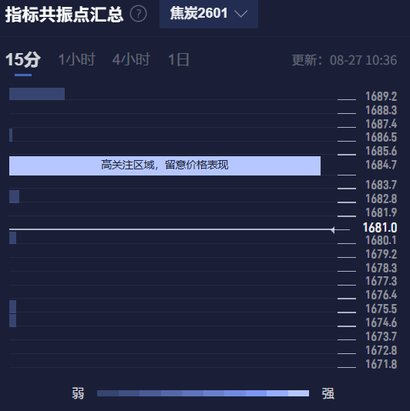Click the bar next to 1680.1 level
Image resolution: width=410 pixels, height=411 pixels.
(12, 238)
